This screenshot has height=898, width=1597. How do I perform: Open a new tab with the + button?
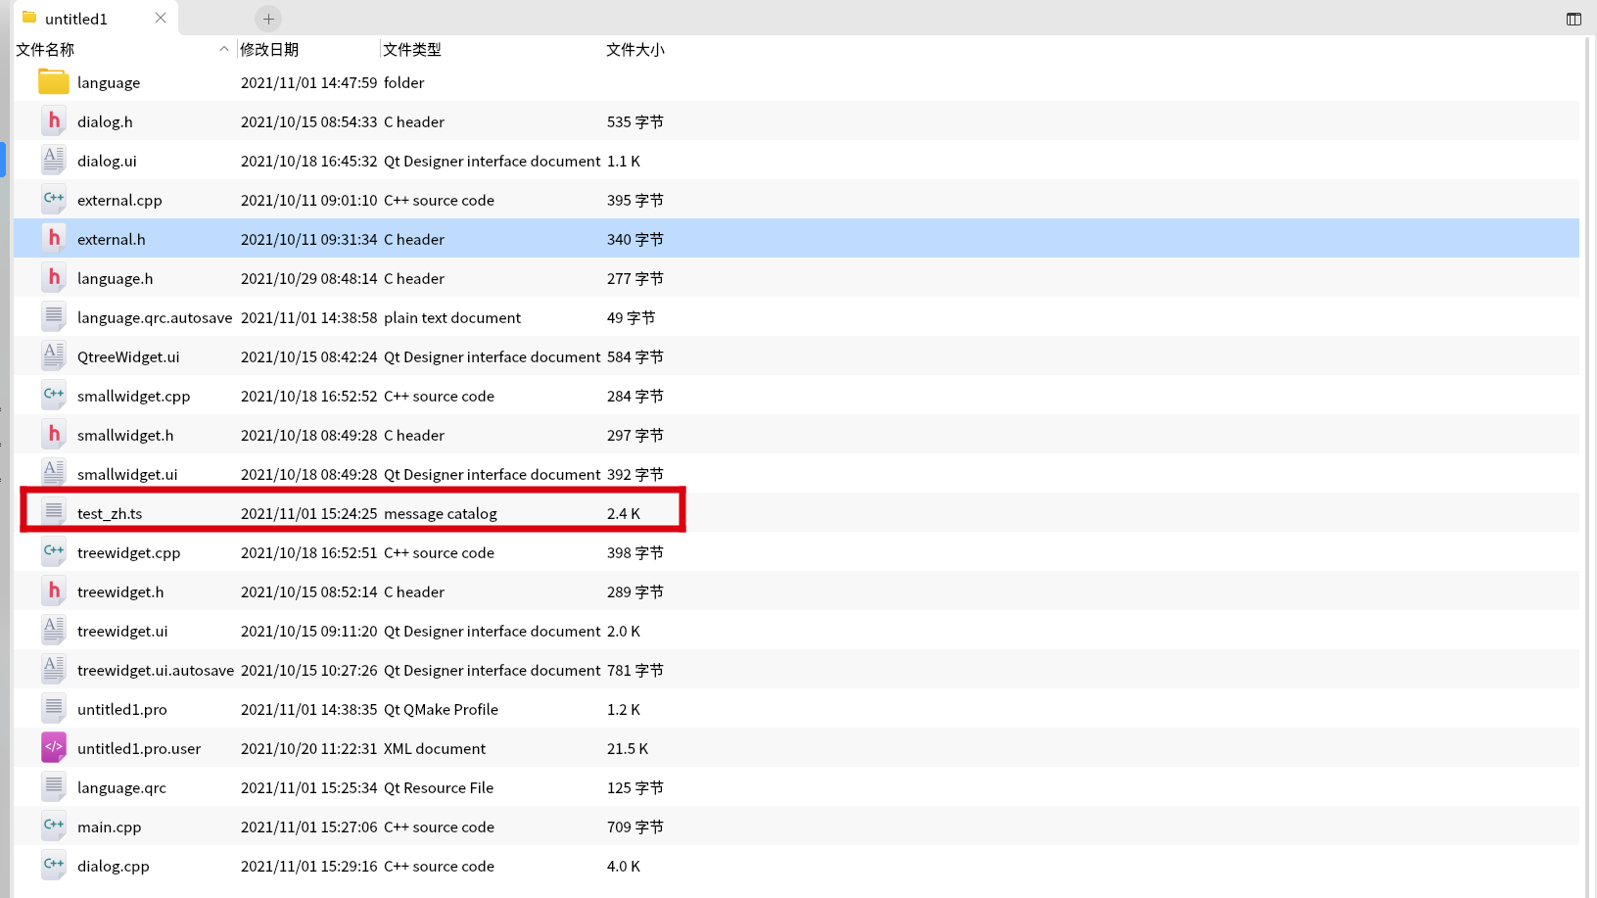[x=266, y=18]
